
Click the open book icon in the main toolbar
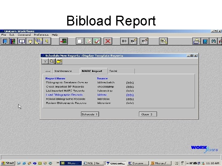point(22,41)
